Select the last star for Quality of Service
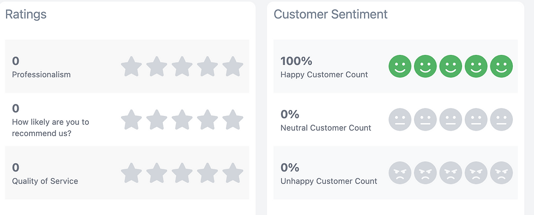Viewport: 534px width, 215px height. (233, 173)
